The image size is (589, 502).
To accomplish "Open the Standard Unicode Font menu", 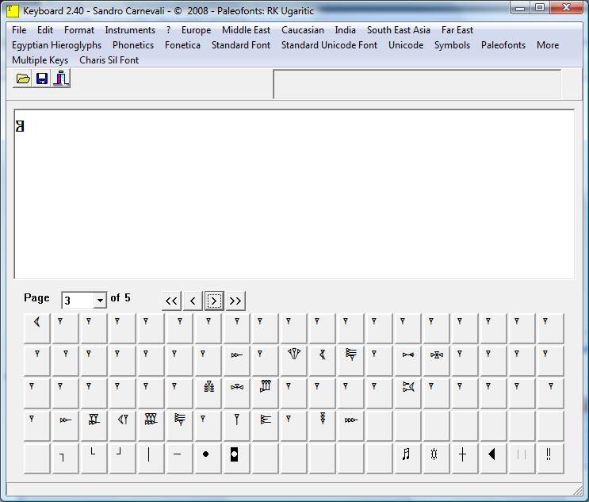I will click(x=330, y=45).
